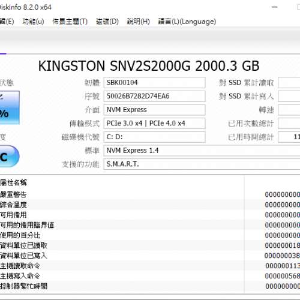Click the 轉速 value field
300x300 pixels.
(x=289, y=110)
